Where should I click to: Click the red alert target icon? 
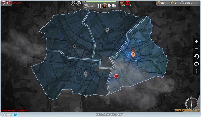point(128,3)
